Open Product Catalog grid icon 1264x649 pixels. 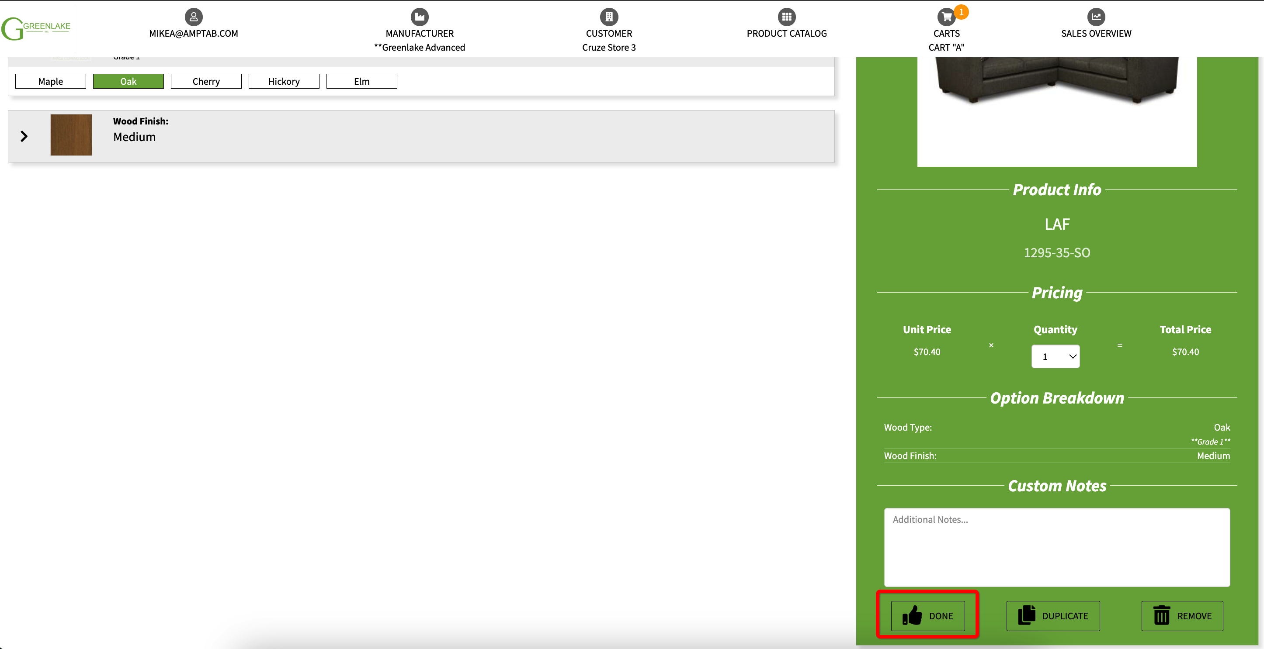click(786, 17)
